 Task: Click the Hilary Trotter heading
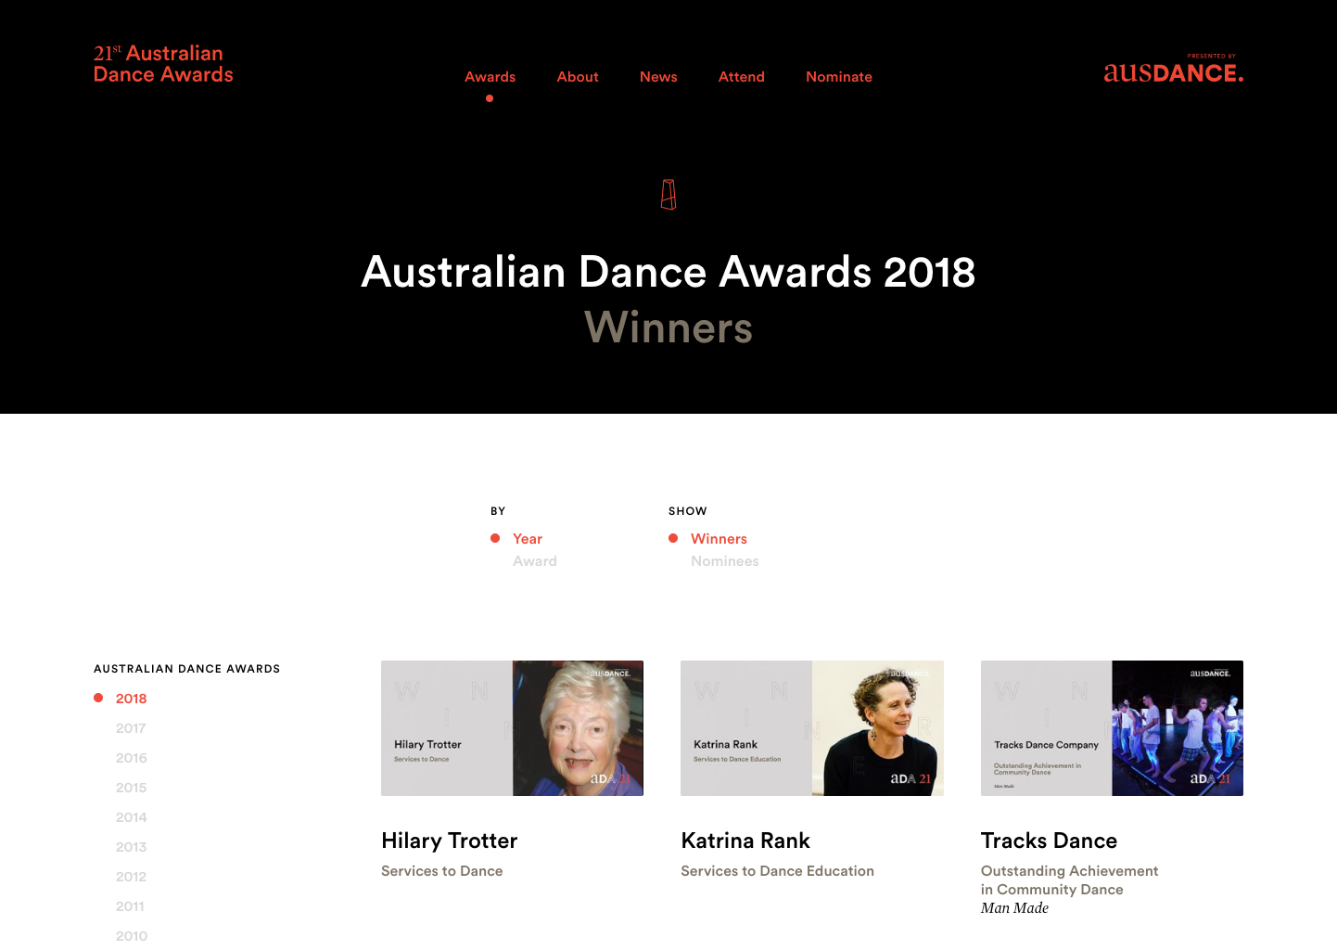click(450, 841)
